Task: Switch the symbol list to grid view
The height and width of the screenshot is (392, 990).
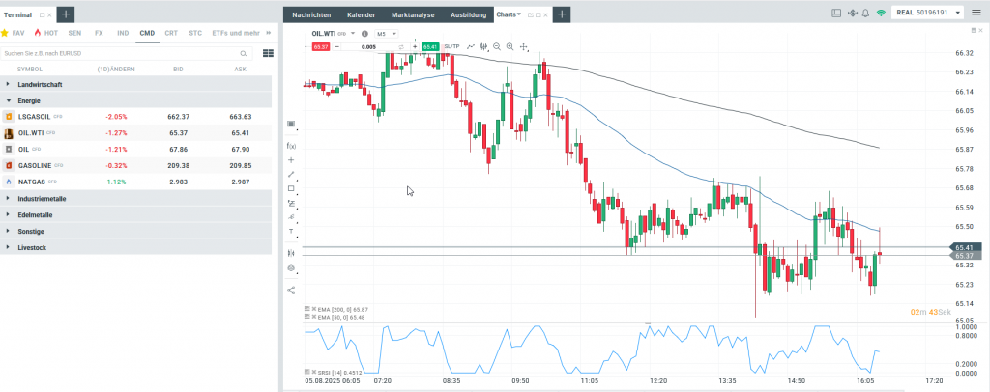Action: (x=268, y=53)
